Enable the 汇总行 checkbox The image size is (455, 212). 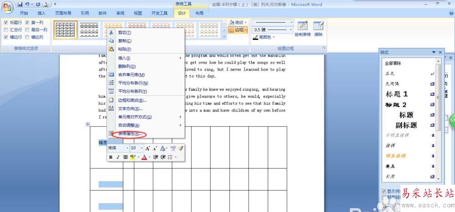click(x=5, y=30)
